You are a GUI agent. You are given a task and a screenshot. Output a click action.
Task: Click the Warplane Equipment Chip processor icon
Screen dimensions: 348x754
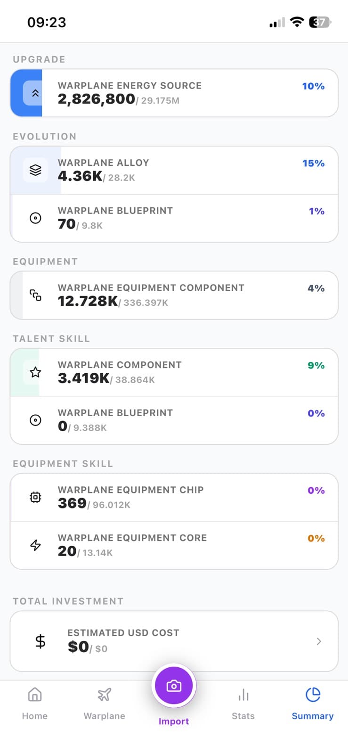(x=35, y=497)
